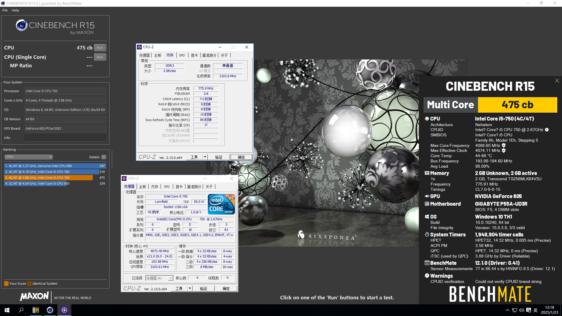Select ranking entry Intel Core i5 CPU 760
The image size is (562, 316).
click(x=55, y=172)
